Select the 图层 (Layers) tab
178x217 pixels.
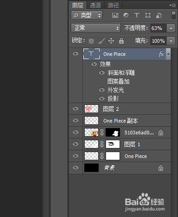(78, 5)
